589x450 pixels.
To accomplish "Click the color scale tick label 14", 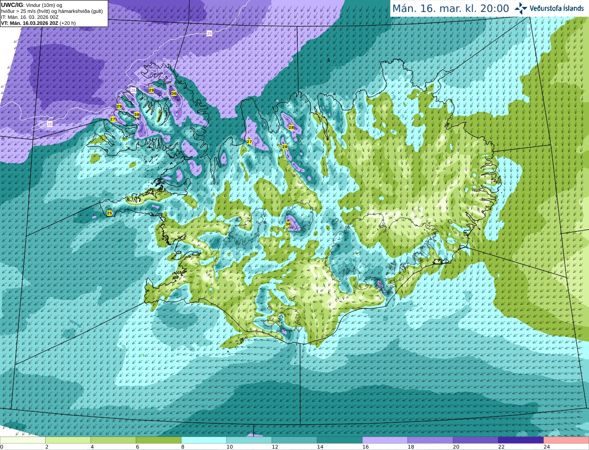I will 320,447.
